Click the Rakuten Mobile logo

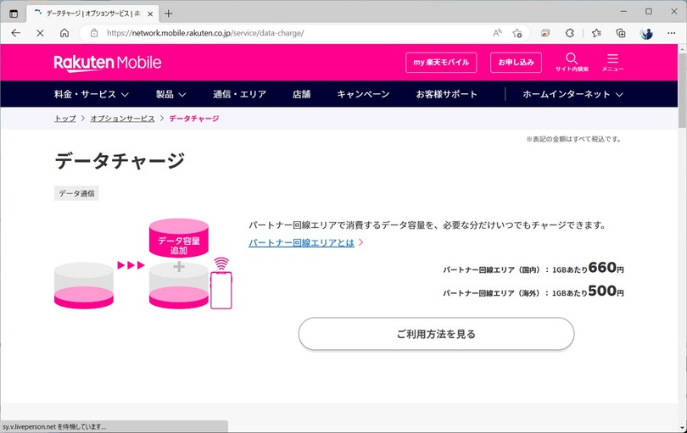tap(108, 63)
